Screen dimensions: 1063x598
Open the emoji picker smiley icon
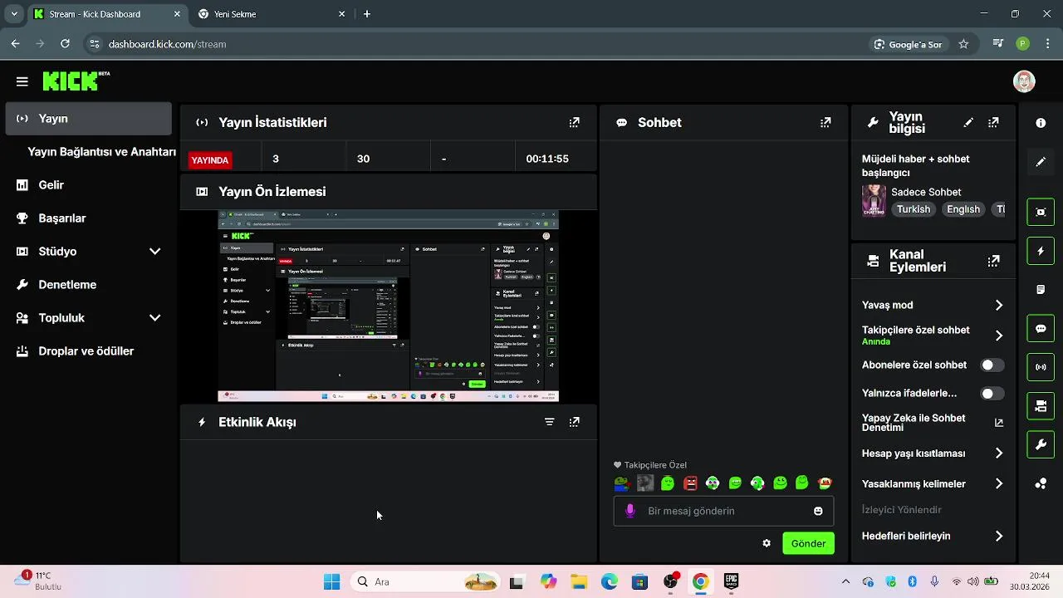818,511
